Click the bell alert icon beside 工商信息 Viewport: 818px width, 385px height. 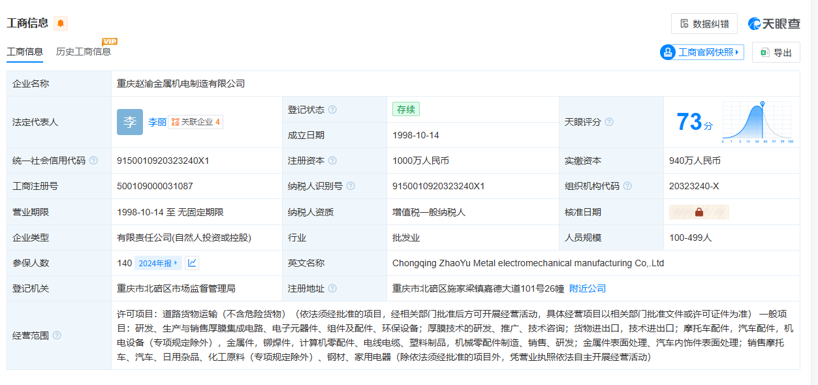[x=61, y=23]
